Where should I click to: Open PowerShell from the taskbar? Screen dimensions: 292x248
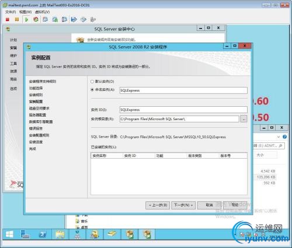pos(42,235)
